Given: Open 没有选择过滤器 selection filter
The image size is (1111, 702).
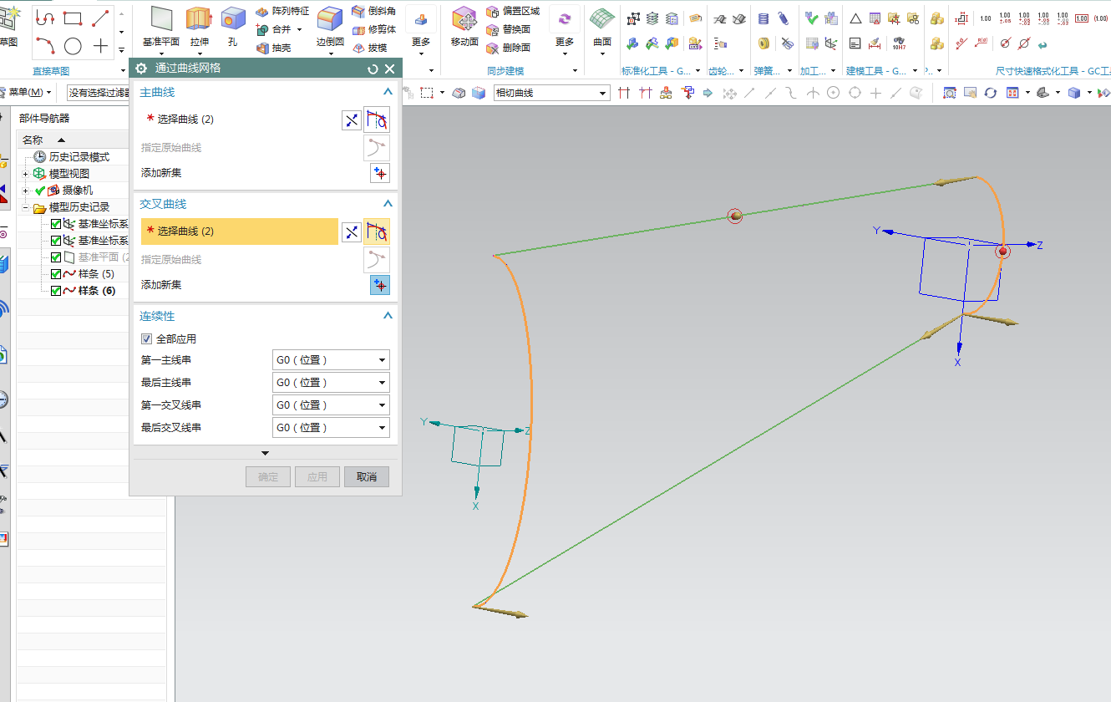Looking at the screenshot, I should [x=99, y=92].
